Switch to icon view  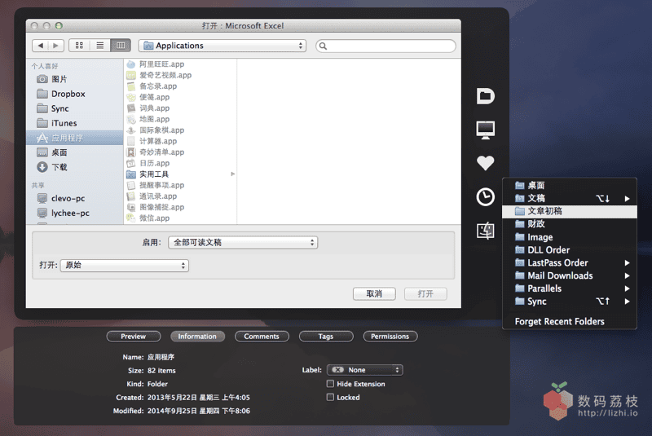pos(79,46)
